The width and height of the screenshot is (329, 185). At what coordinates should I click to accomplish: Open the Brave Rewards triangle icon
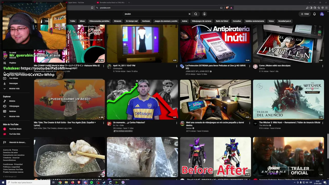pyautogui.click(x=231, y=8)
